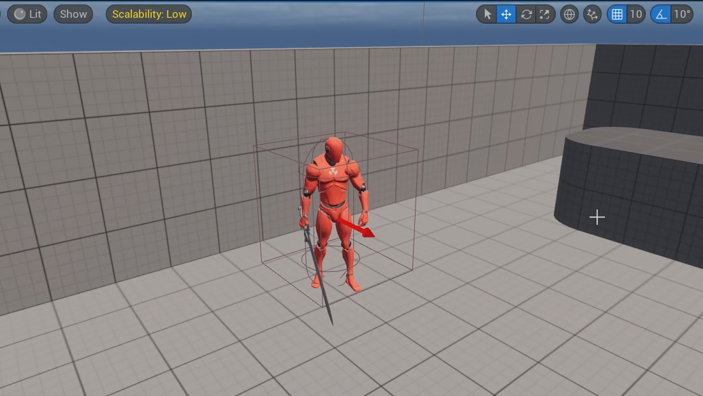Toggle surface snapping icon
Image resolution: width=703 pixels, height=396 pixels.
tap(592, 15)
